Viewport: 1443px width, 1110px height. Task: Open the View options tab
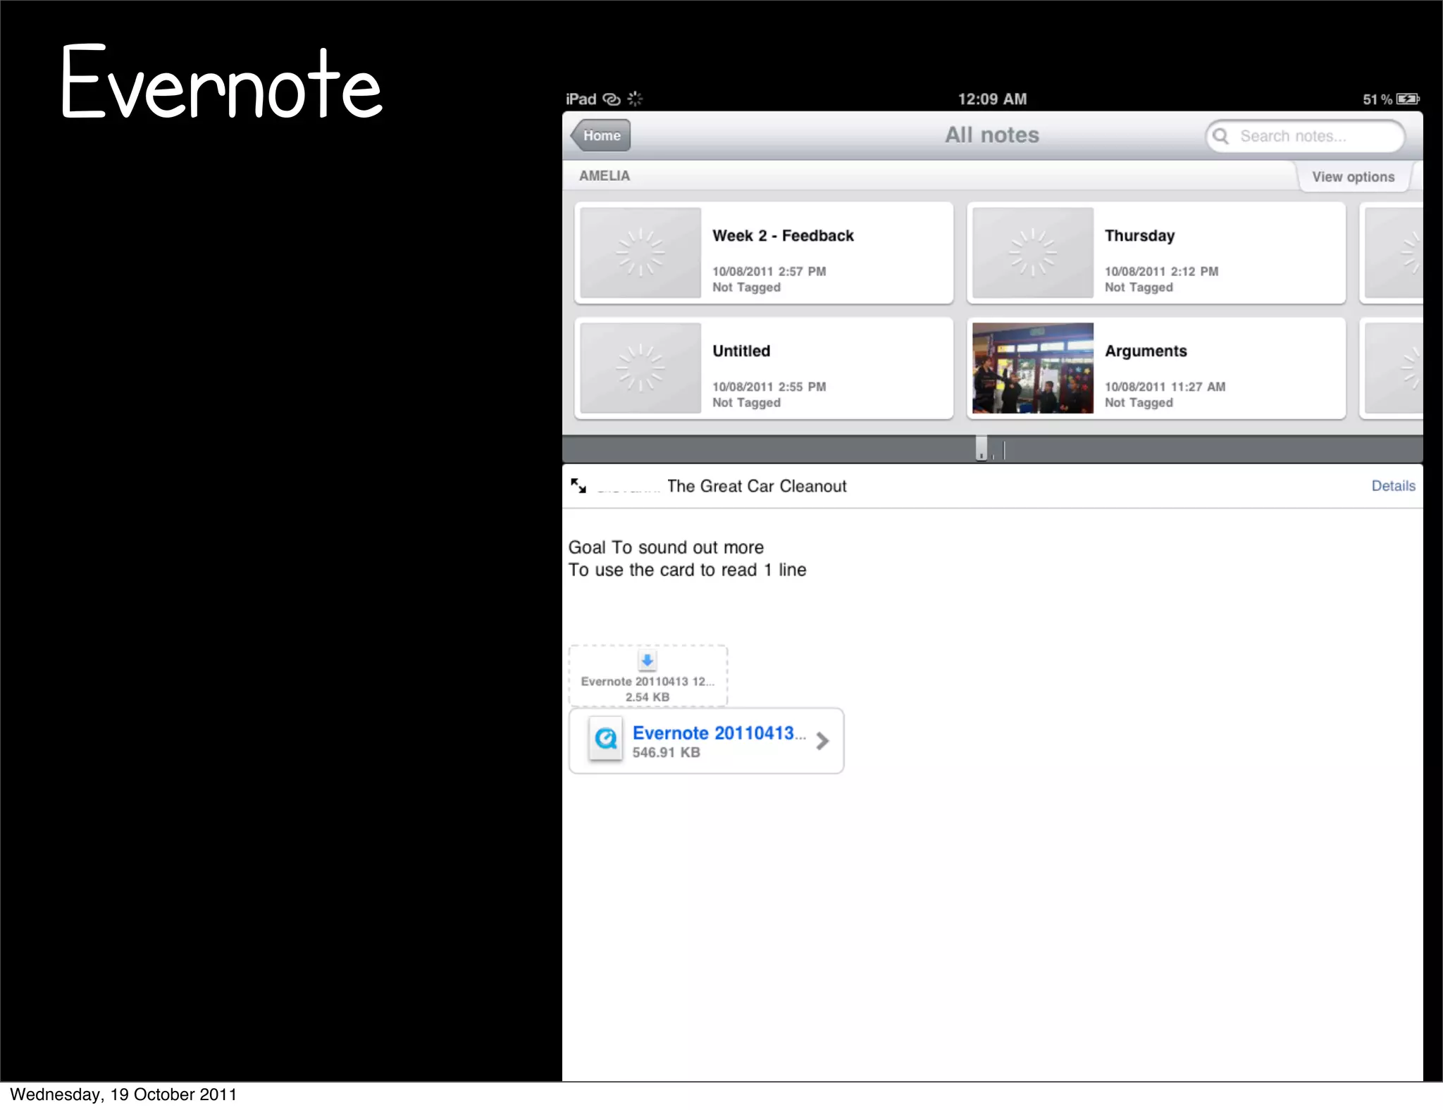click(x=1353, y=177)
